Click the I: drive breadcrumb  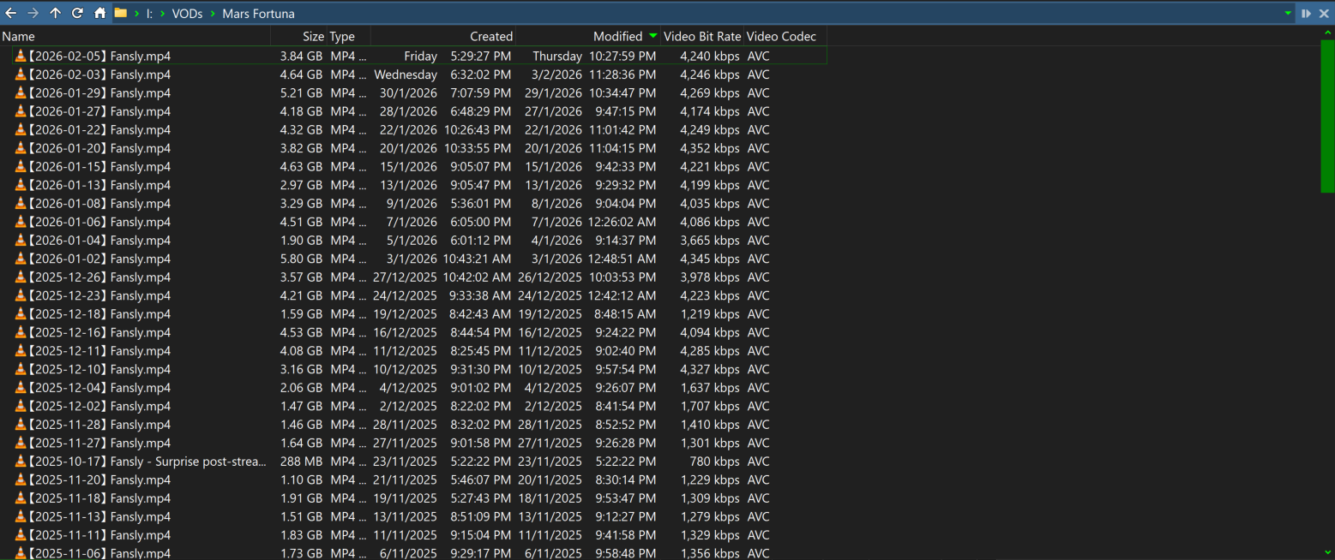point(149,14)
